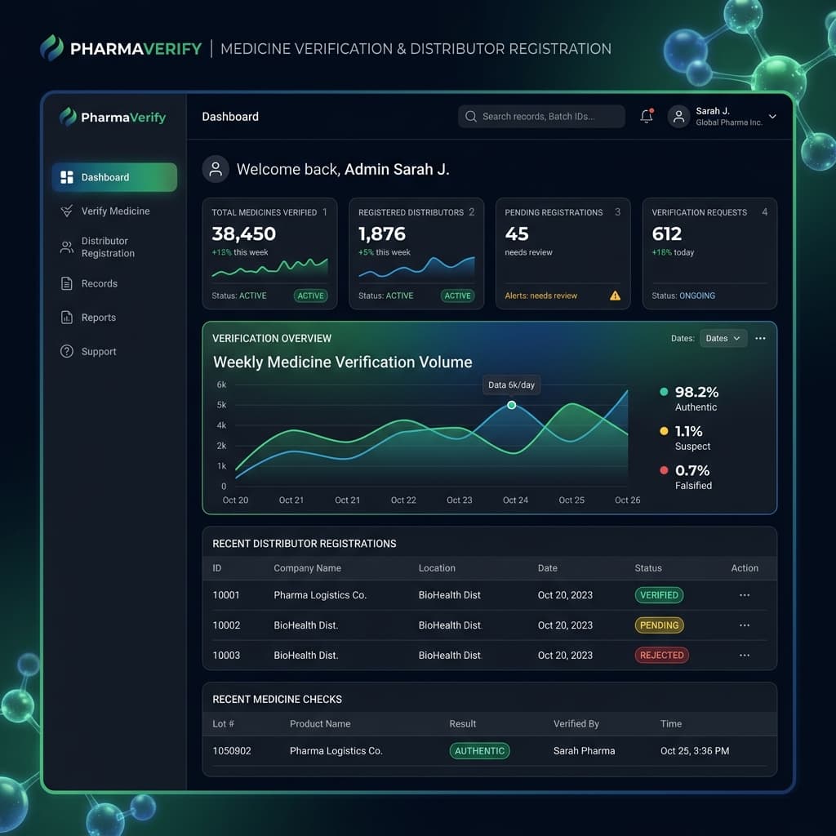Click the Reports chart document icon
This screenshot has height=836, width=836.
(67, 318)
